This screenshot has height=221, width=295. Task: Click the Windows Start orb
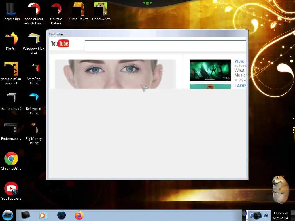pos(8,215)
